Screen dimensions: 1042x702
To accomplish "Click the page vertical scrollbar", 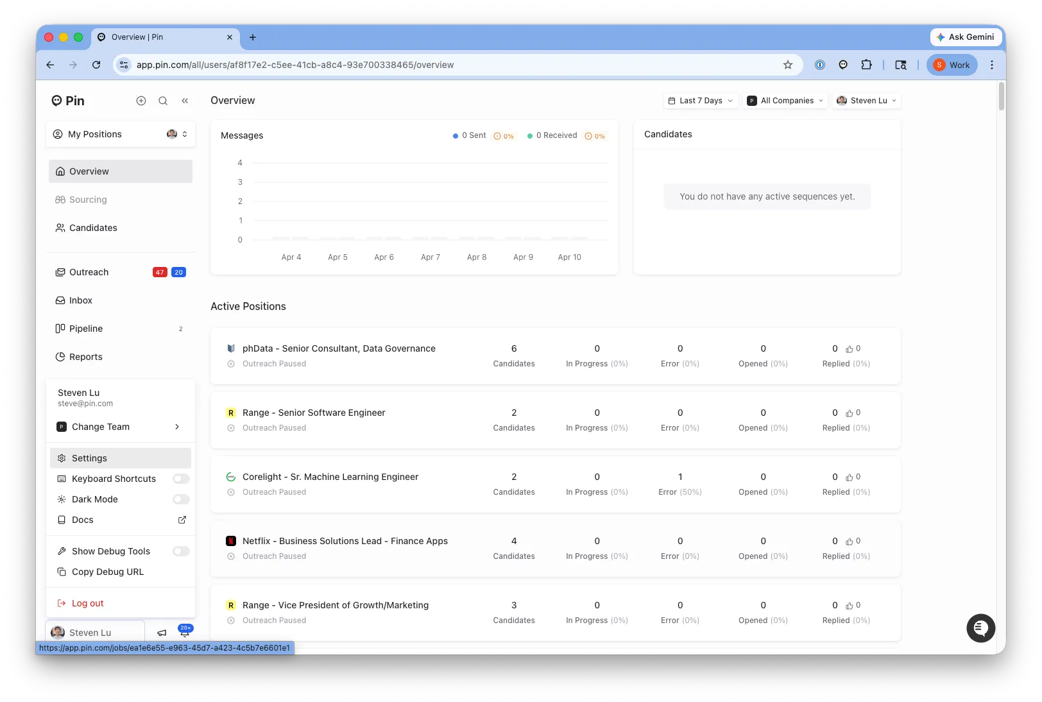I will click(x=1001, y=96).
